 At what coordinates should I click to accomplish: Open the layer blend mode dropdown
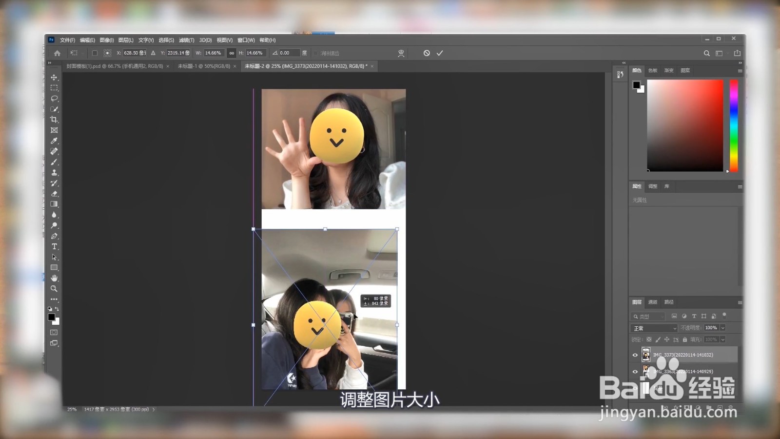tap(653, 328)
